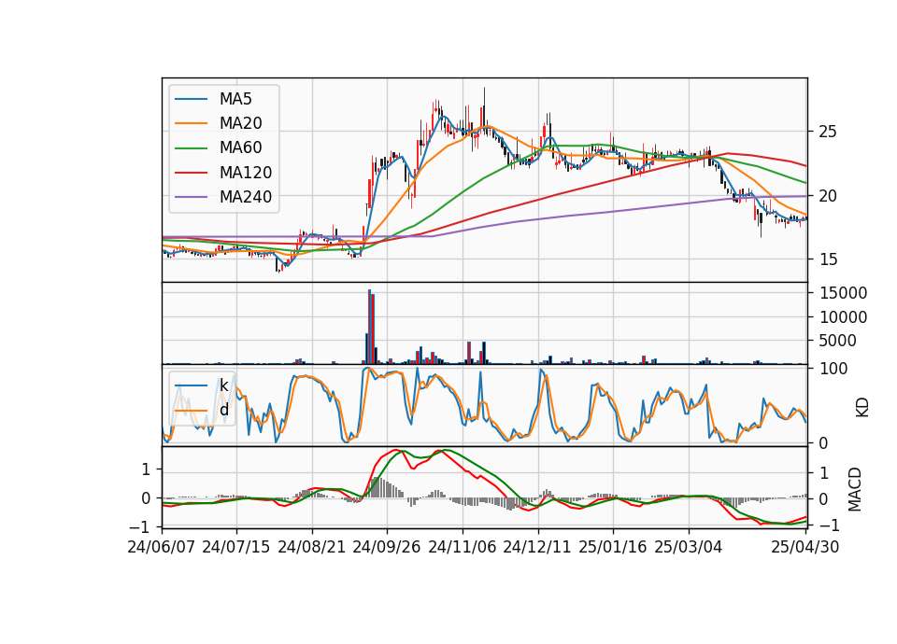Click the KD axis title
The width and height of the screenshot is (897, 644).
[x=862, y=407]
